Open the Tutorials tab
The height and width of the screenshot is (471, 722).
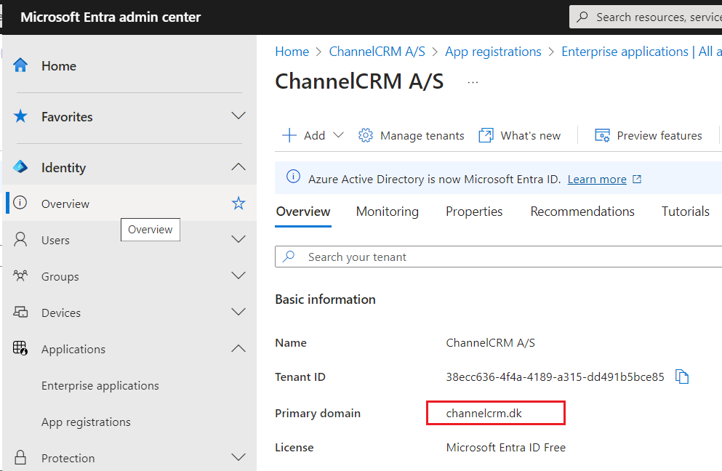(685, 212)
